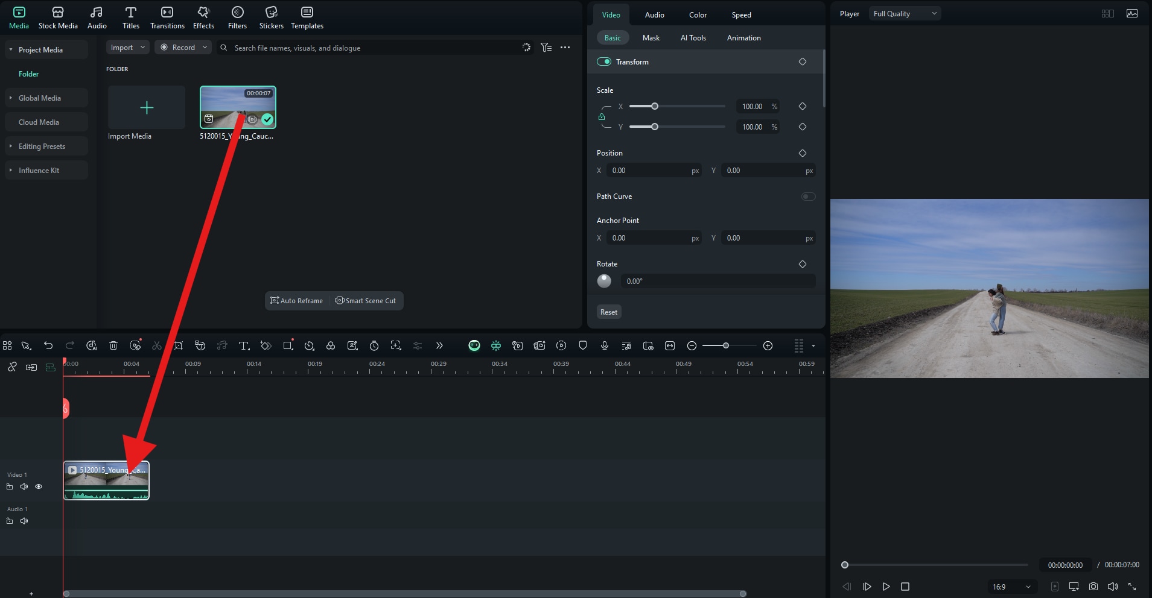Open the Transitions tab
The image size is (1152, 598).
[x=167, y=17]
